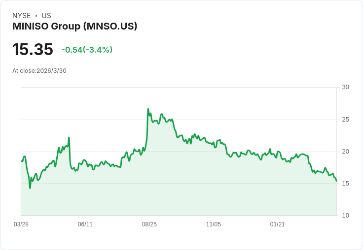Click the first leftmost point of the price line
Viewport: 363px width, 250px height.
22,161
